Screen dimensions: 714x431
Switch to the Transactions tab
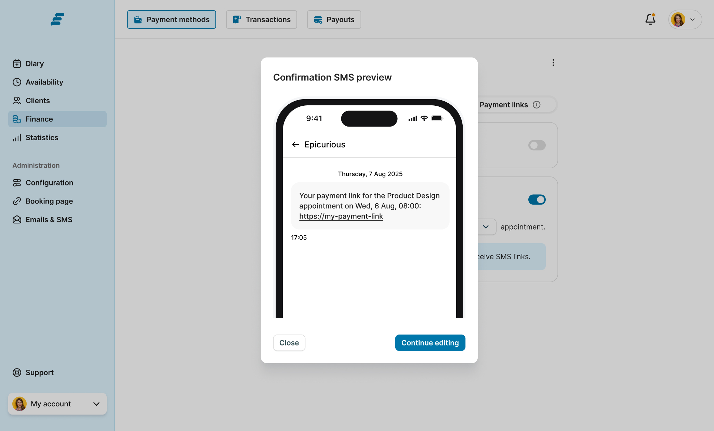[261, 19]
